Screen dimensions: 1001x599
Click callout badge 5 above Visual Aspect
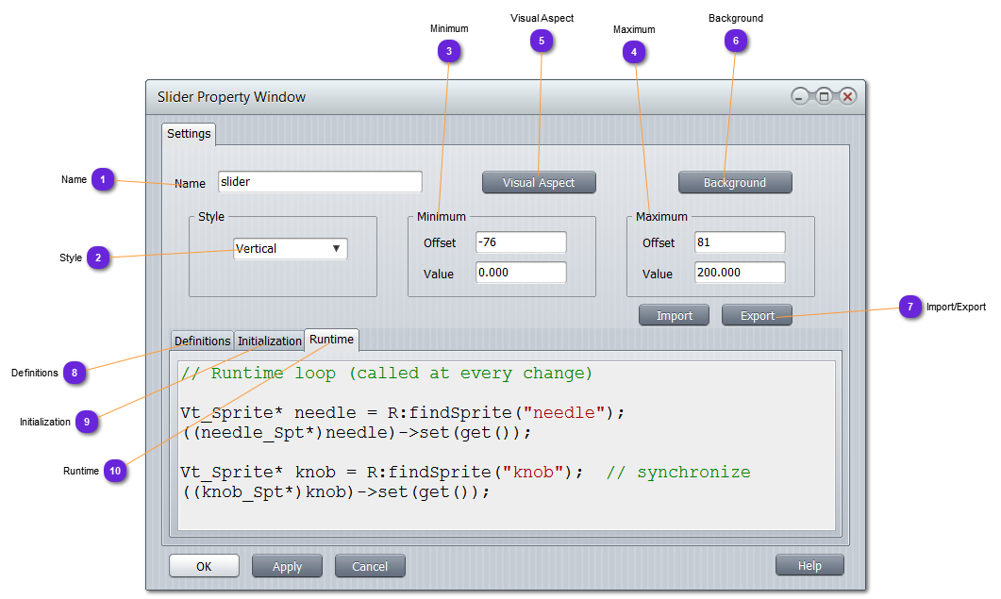(541, 40)
